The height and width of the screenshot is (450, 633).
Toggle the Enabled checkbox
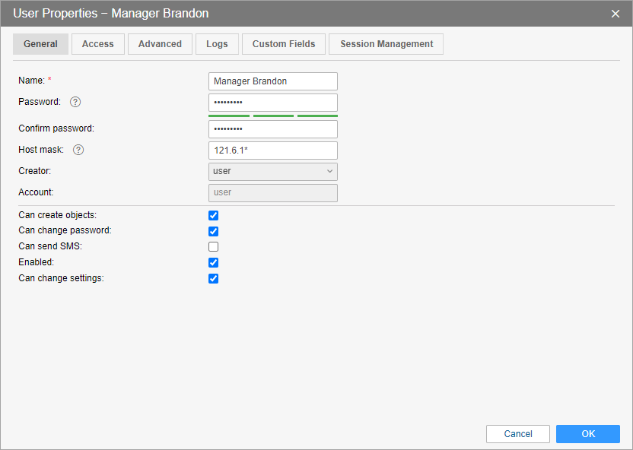(x=214, y=263)
